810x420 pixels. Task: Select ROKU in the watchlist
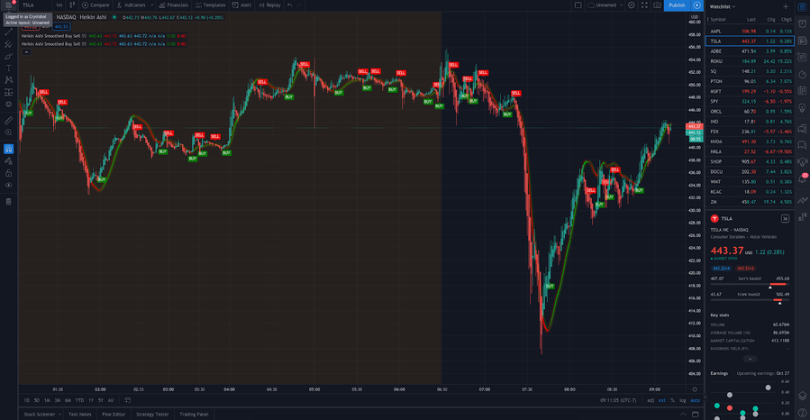point(750,61)
